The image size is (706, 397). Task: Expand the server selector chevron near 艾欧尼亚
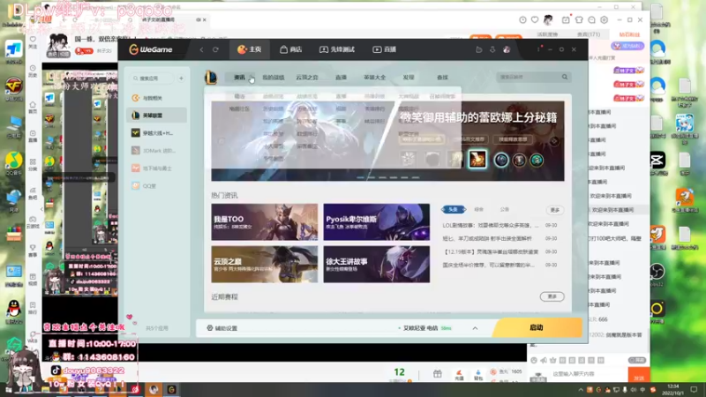[475, 328]
